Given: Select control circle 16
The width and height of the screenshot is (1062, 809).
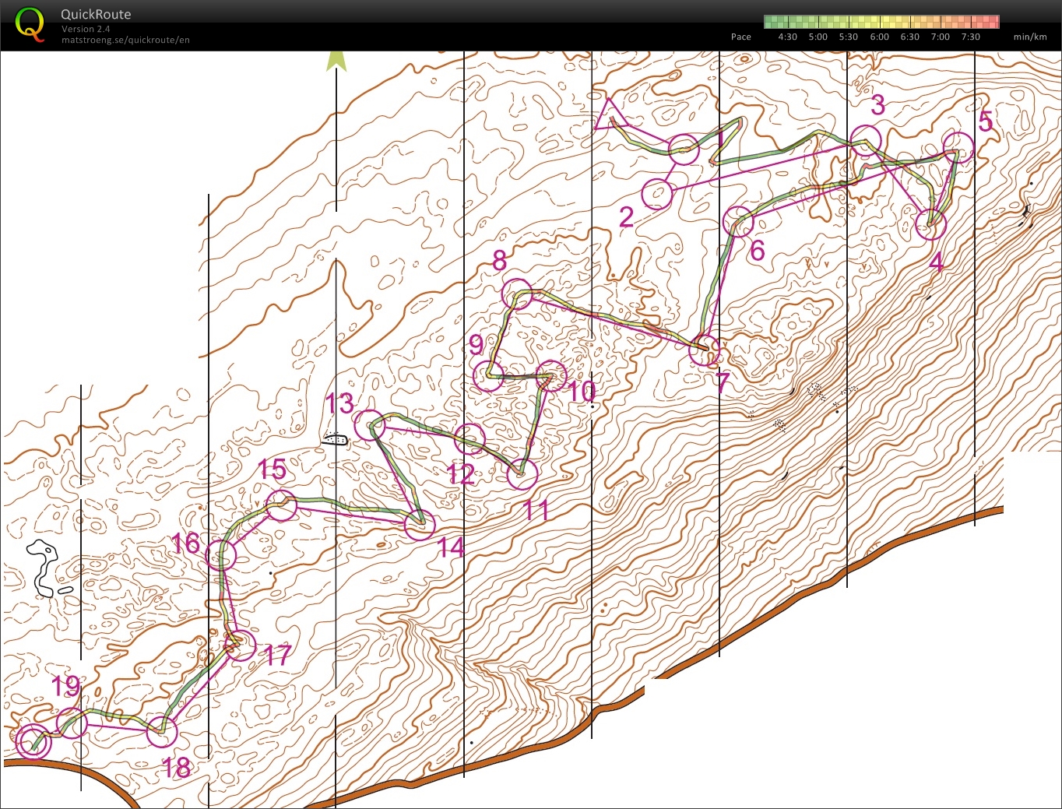Looking at the screenshot, I should click(x=222, y=555).
